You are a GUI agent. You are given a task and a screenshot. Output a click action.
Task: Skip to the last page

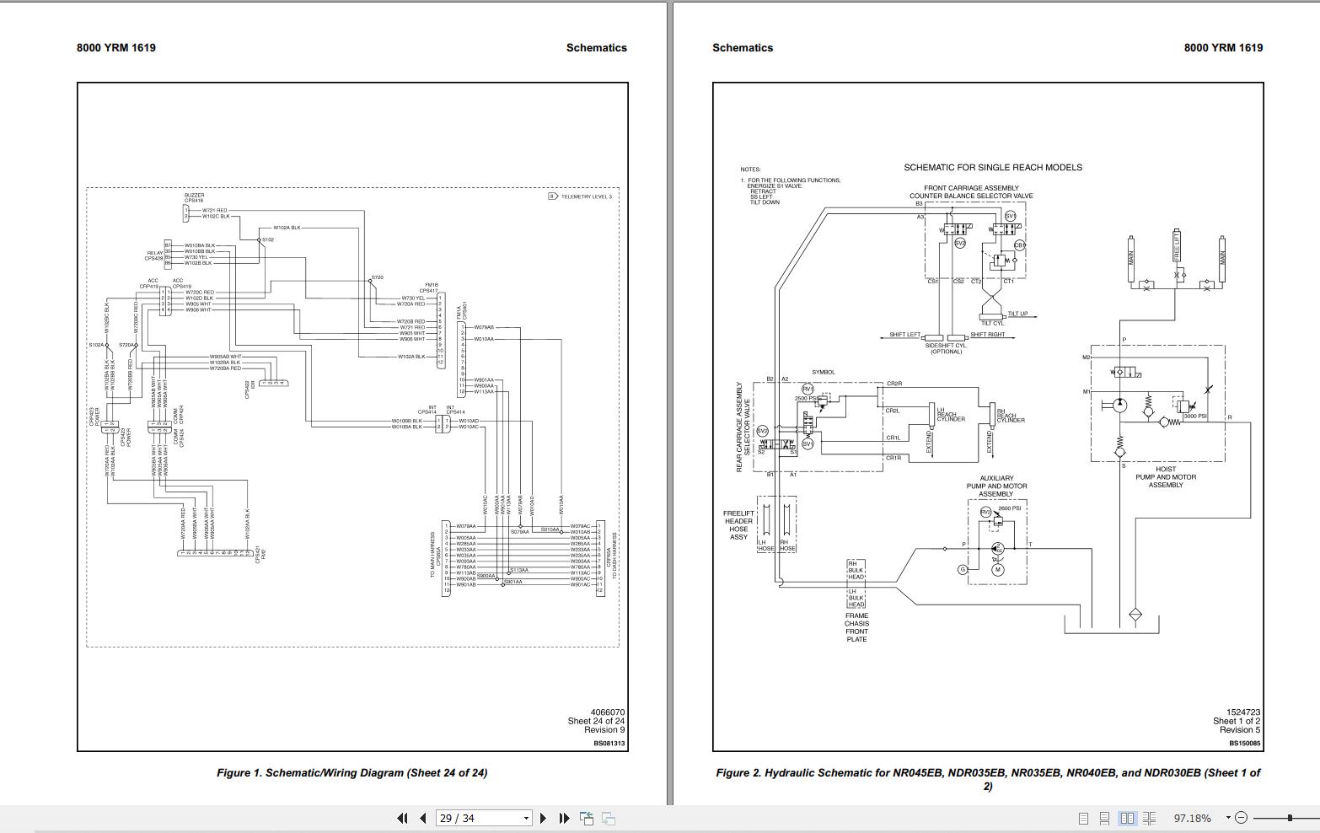tap(563, 819)
